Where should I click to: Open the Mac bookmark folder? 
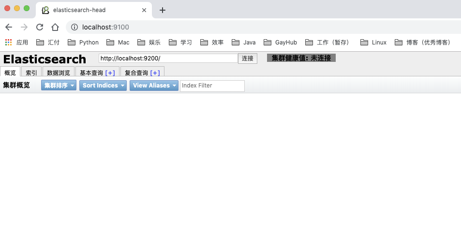118,43
